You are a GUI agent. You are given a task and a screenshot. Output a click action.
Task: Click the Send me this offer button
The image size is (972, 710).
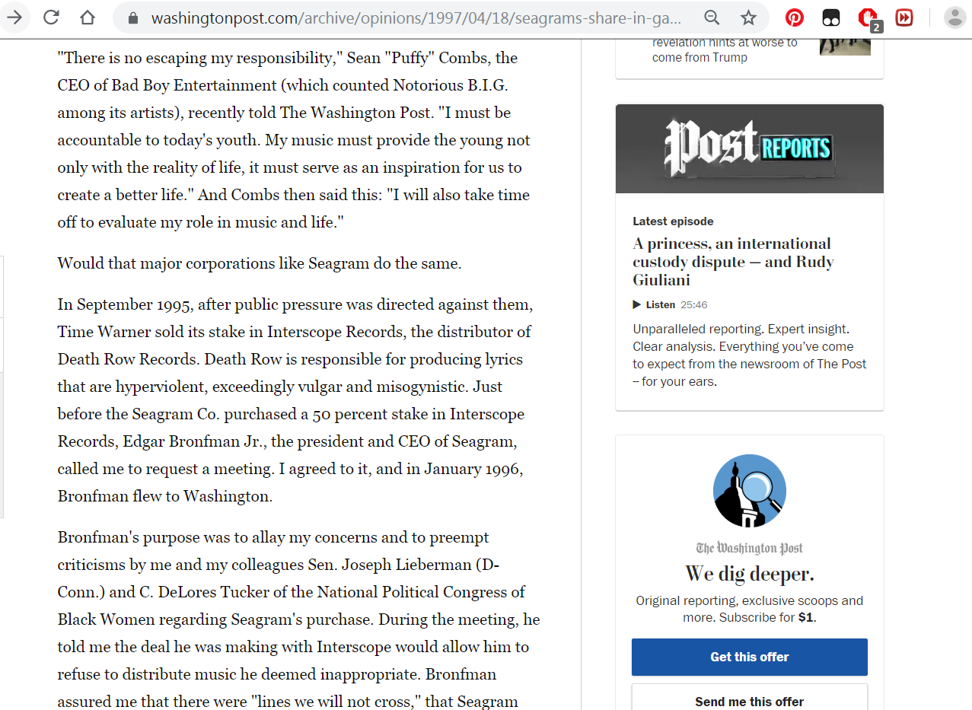[750, 697]
